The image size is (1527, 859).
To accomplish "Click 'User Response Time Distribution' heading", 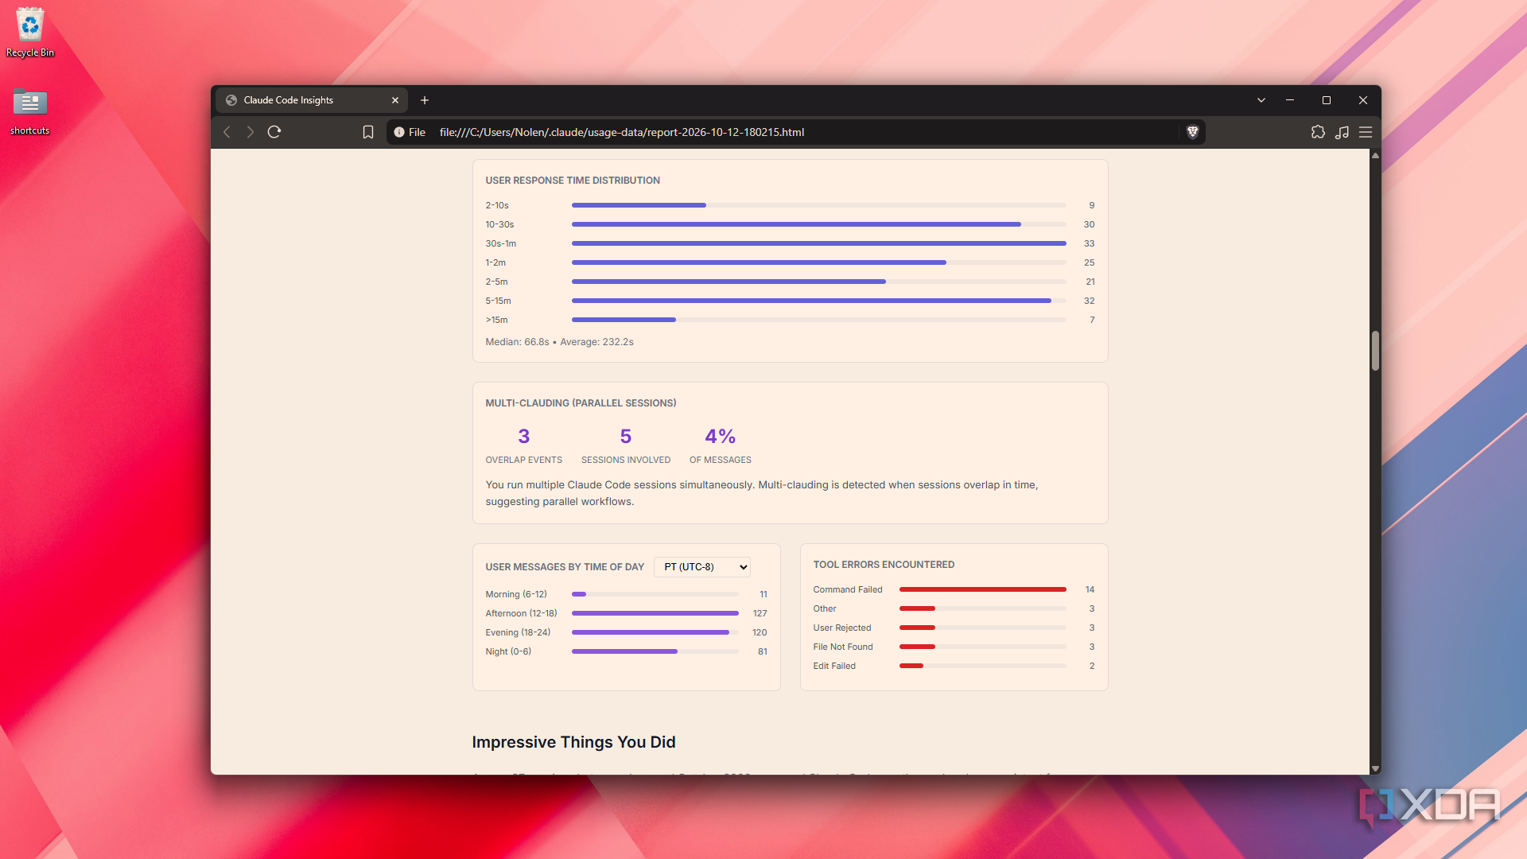I will click(x=573, y=181).
